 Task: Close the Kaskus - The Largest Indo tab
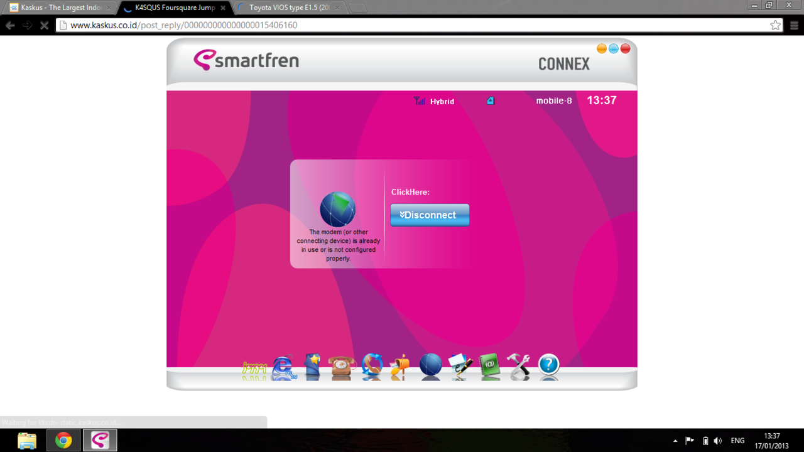pos(109,8)
